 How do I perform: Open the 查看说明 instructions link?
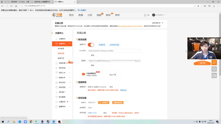click(x=123, y=90)
